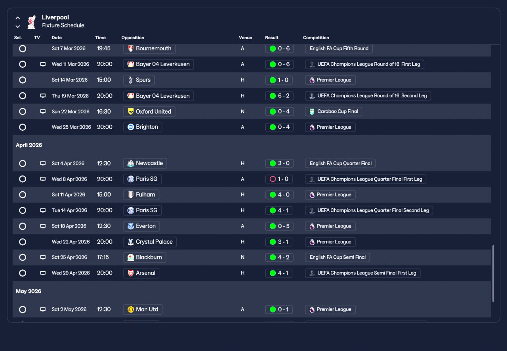
Task: Select radio for Spurs fixture row
Action: (x=23, y=80)
